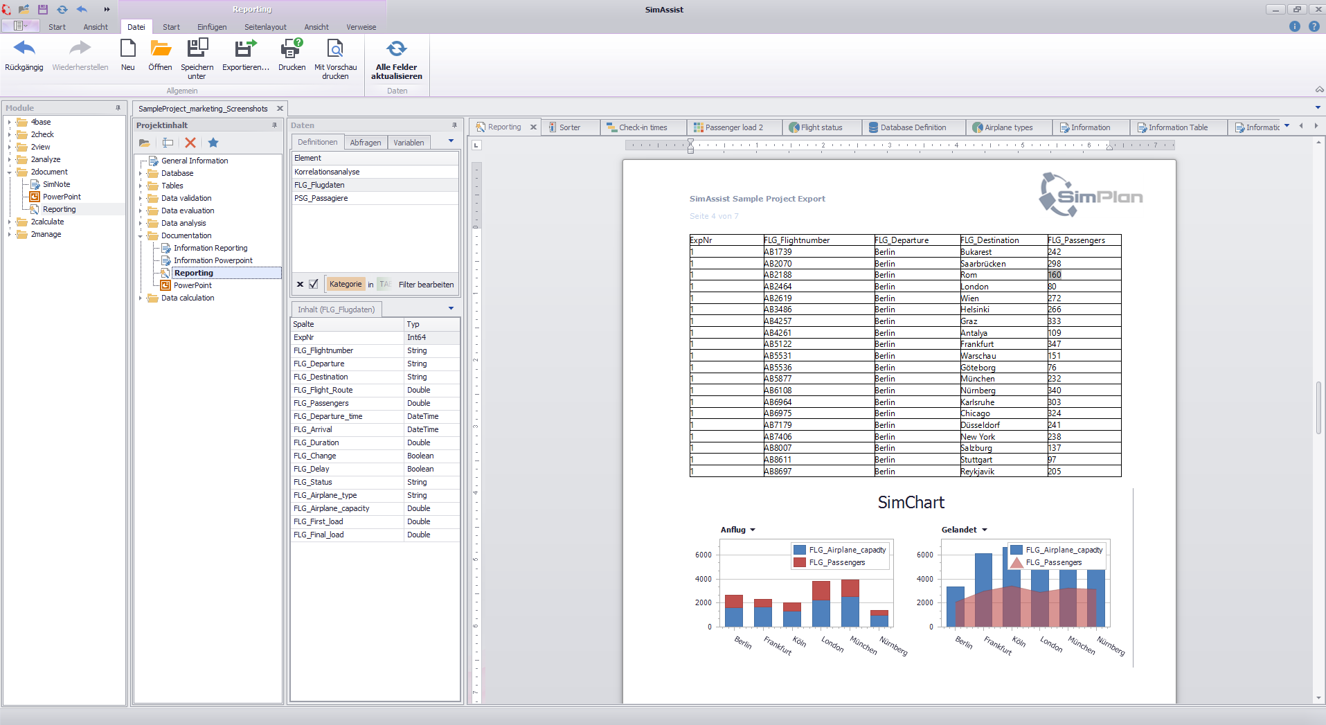Image resolution: width=1326 pixels, height=725 pixels.
Task: Click the Rückgängig undo arrow icon
Action: [x=24, y=48]
